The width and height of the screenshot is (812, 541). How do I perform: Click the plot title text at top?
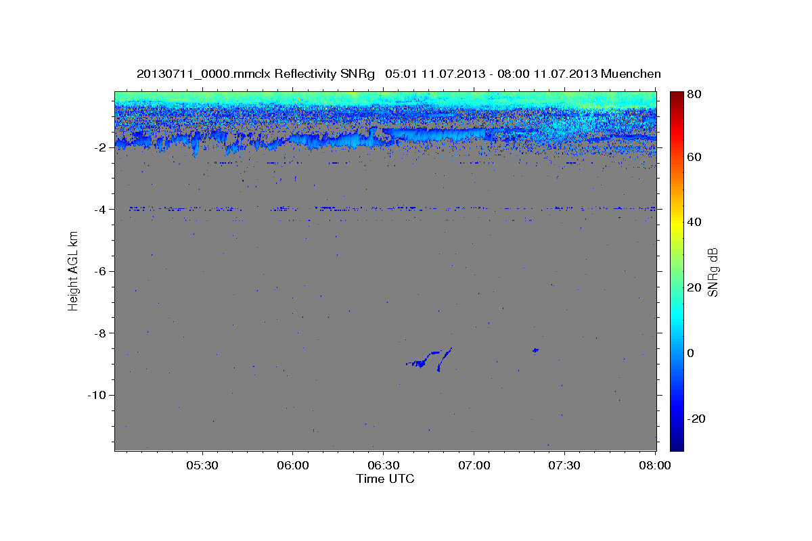point(399,74)
